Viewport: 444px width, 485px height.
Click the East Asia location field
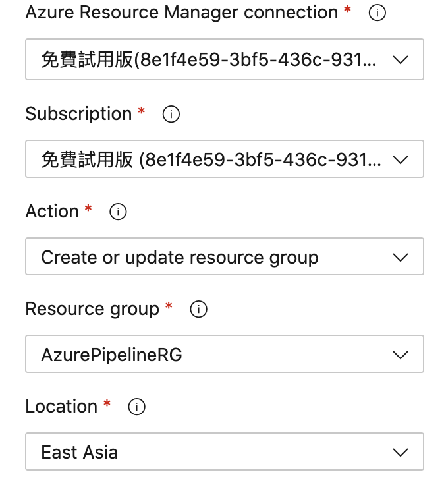tap(80, 452)
